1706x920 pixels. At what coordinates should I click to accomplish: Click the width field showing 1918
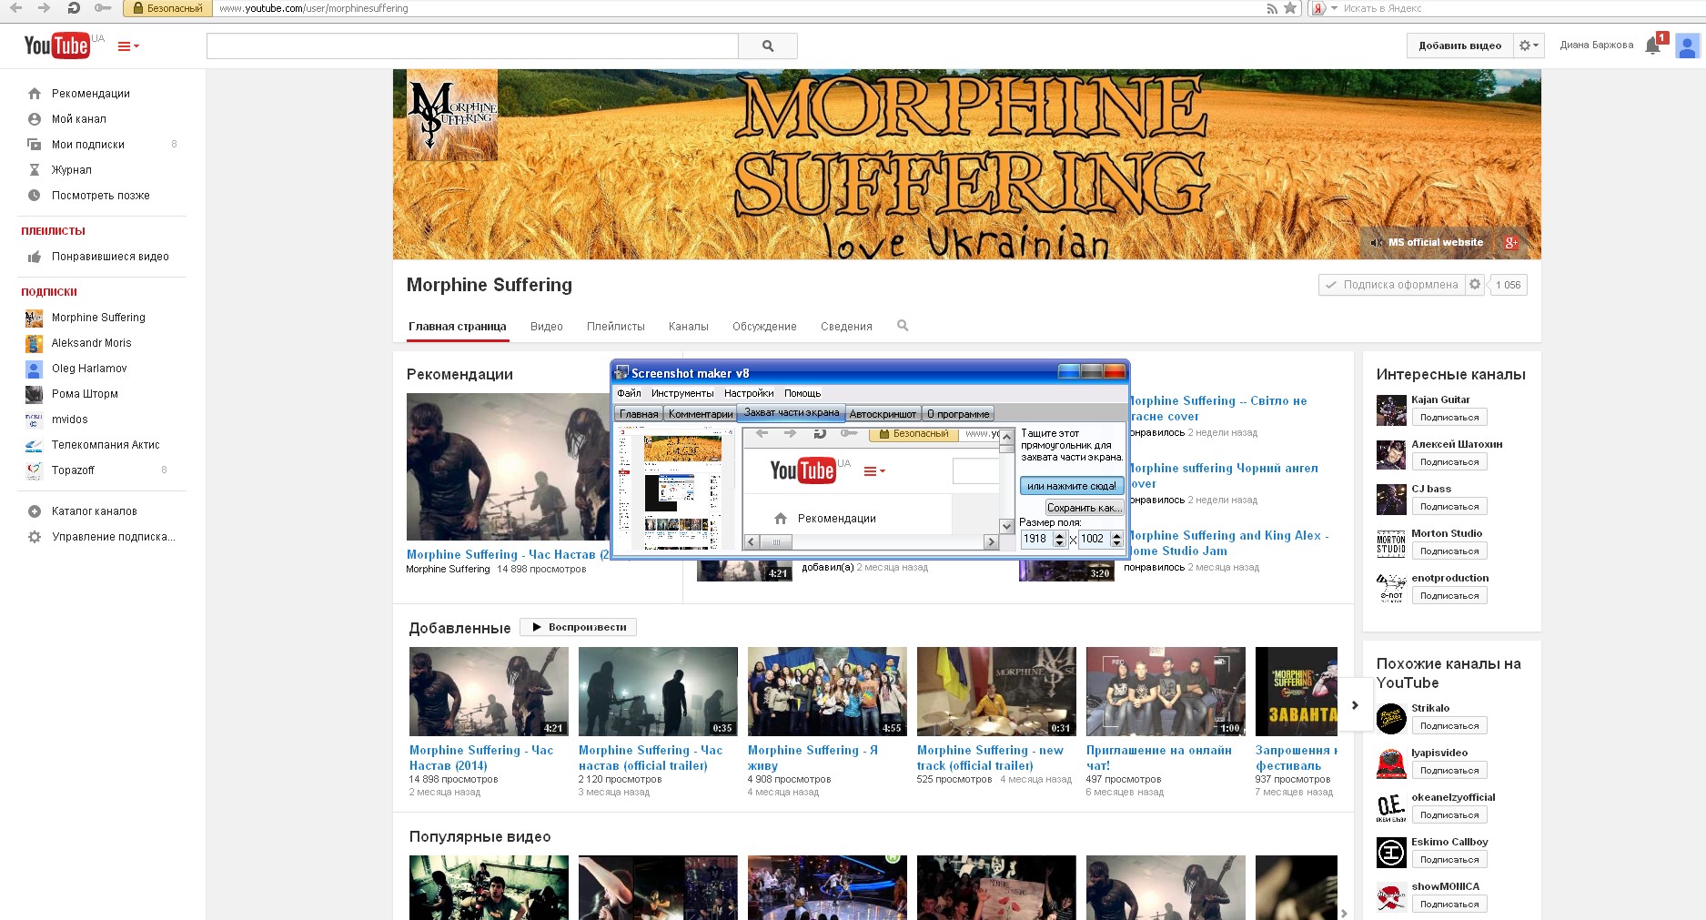[x=1036, y=539]
